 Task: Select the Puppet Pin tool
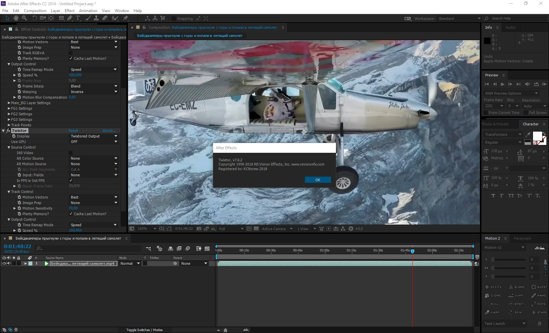[x=125, y=18]
